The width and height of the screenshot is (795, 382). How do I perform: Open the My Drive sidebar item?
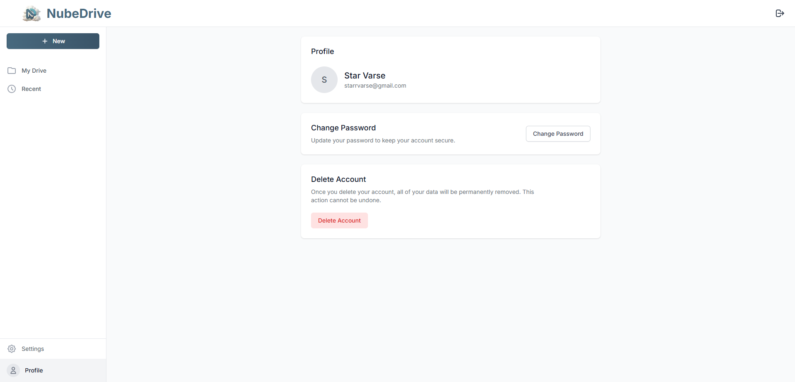coord(53,71)
